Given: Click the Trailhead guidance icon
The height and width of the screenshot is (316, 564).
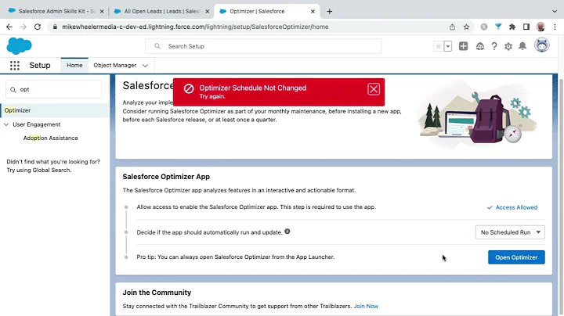Looking at the screenshot, I should click(480, 46).
